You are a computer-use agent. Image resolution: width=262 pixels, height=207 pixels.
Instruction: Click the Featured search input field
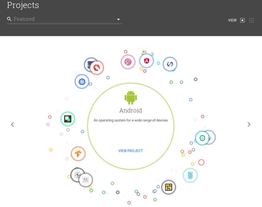[x=64, y=19]
